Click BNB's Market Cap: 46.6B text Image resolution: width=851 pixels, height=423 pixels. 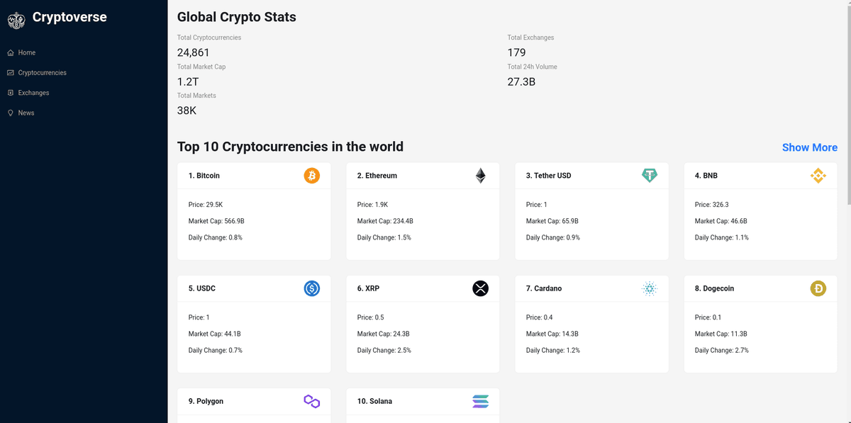coord(721,221)
